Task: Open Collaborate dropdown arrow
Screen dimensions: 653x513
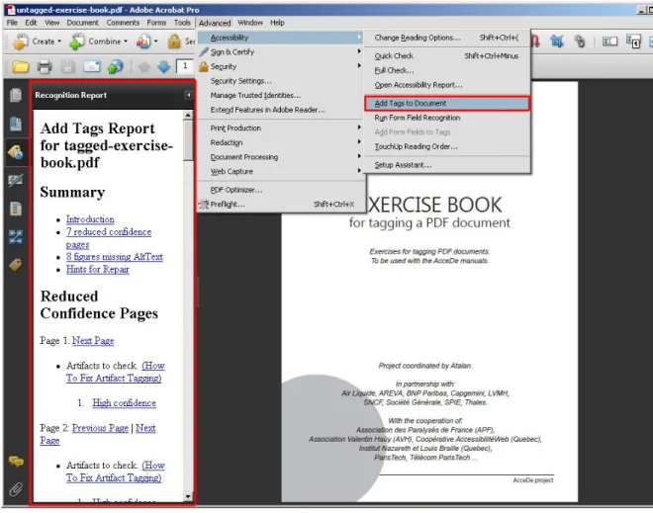Action: 155,42
